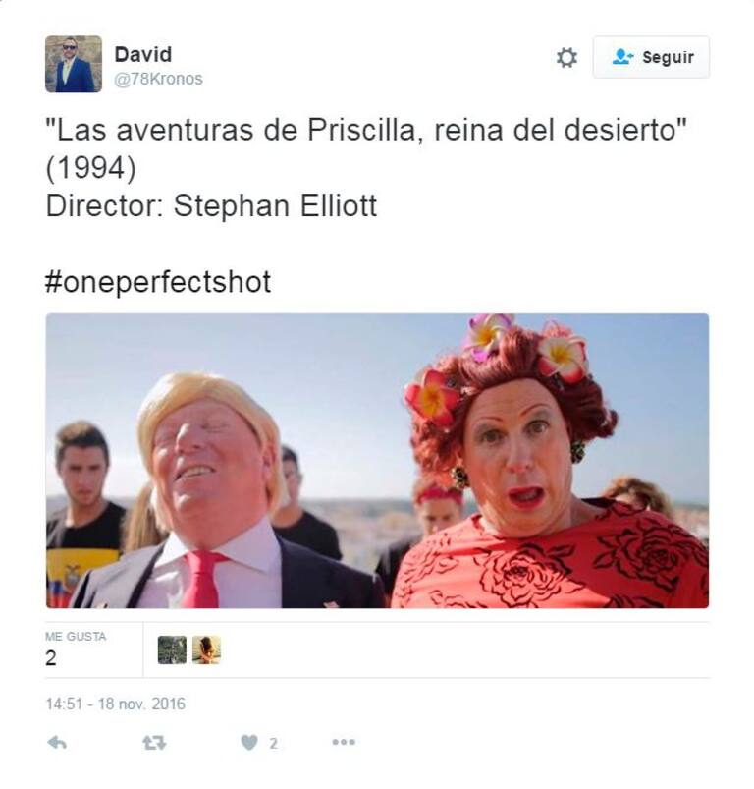Image resolution: width=754 pixels, height=789 pixels.
Task: Open David's profile picture
Action: pos(74,64)
